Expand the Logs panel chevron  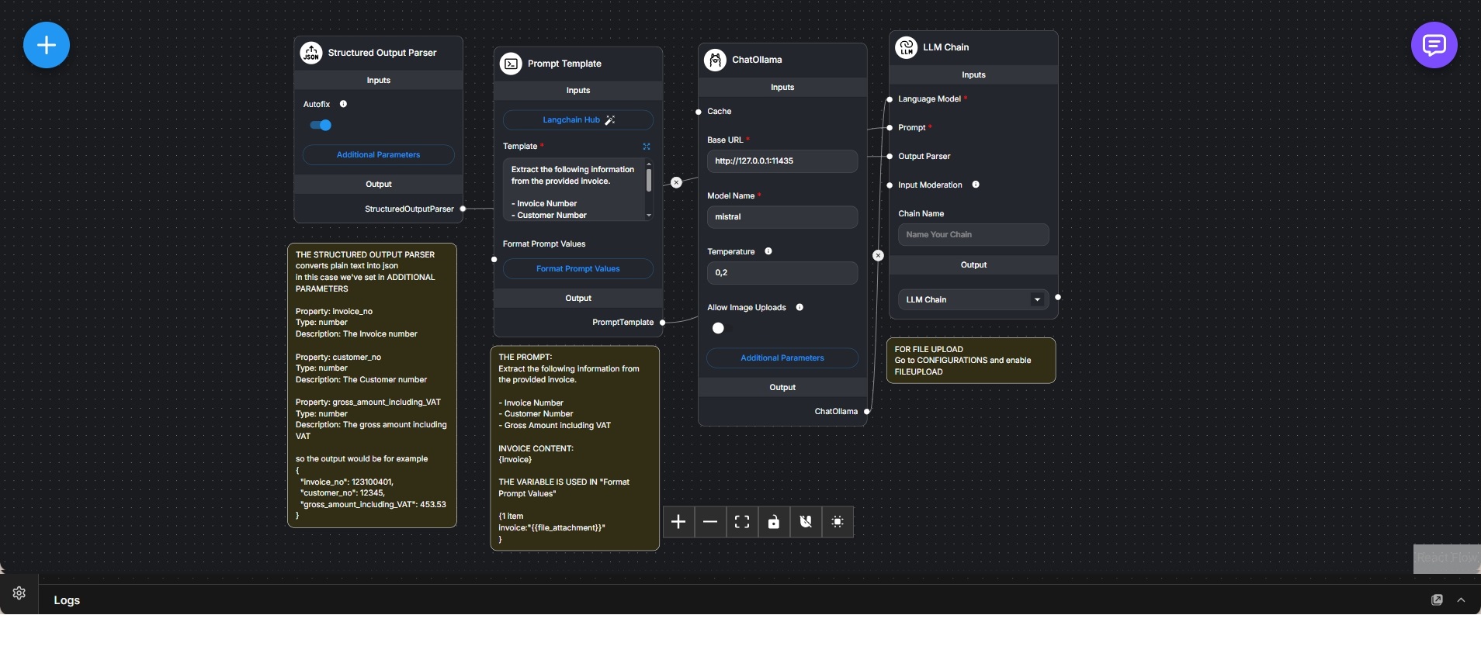[1461, 600]
